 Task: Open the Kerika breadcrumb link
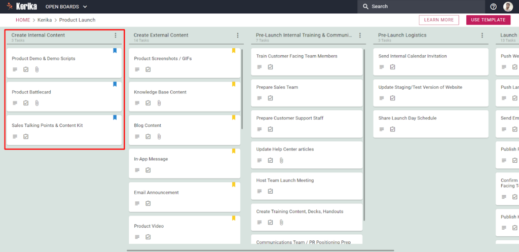(x=45, y=20)
